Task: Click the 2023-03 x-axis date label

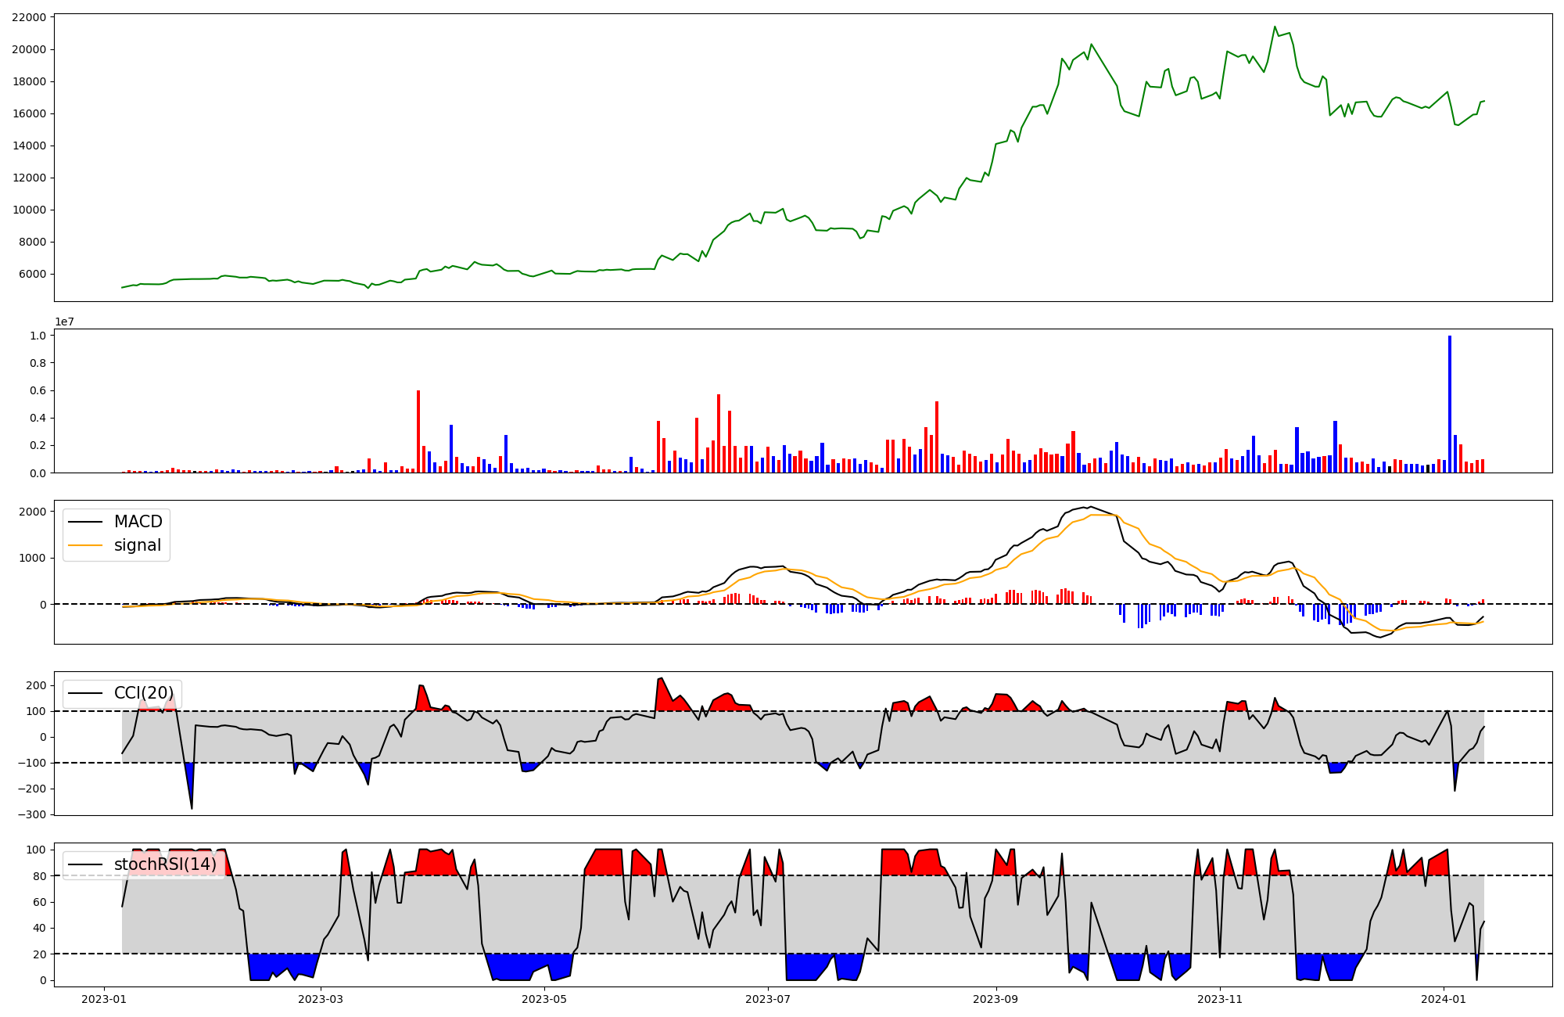Action: [321, 999]
